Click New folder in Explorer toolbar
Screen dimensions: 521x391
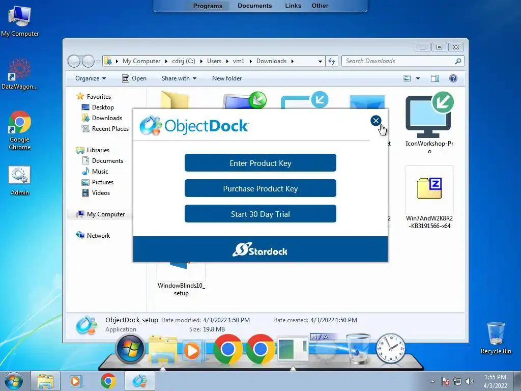(227, 78)
